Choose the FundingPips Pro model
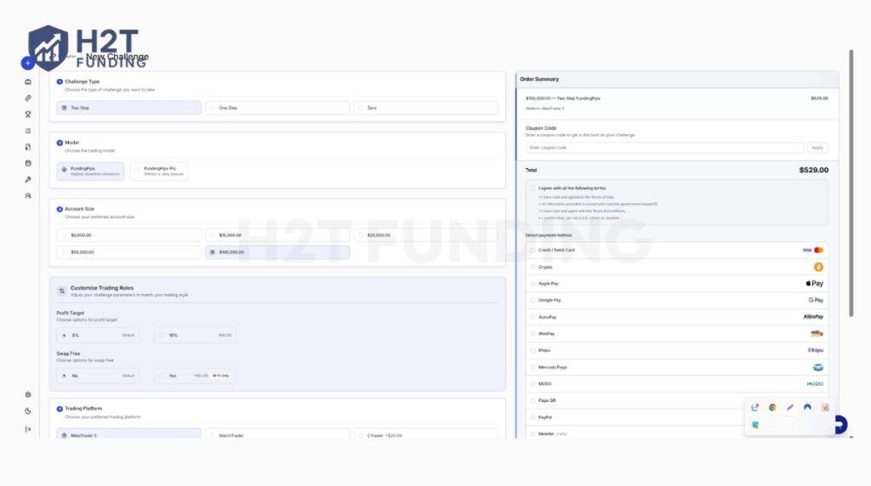Viewport: 871px width, 486px height. (x=159, y=171)
